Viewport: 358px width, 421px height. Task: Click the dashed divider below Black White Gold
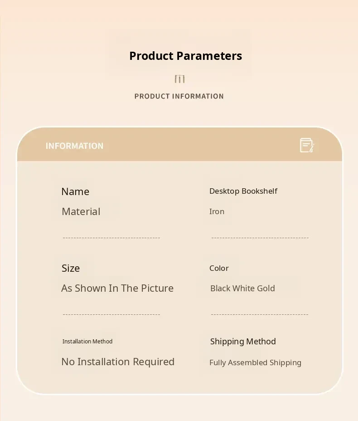point(260,314)
